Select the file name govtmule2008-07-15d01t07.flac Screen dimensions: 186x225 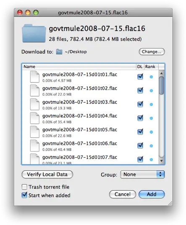[x=80, y=157]
